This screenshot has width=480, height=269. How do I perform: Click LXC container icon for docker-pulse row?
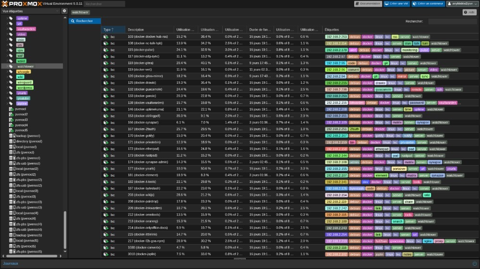pyautogui.click(x=106, y=50)
